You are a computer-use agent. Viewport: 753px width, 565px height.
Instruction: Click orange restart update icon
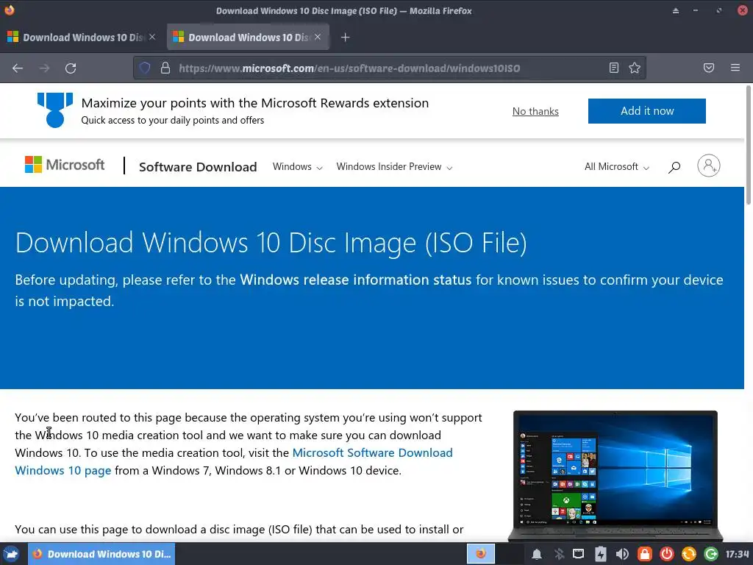pyautogui.click(x=688, y=554)
